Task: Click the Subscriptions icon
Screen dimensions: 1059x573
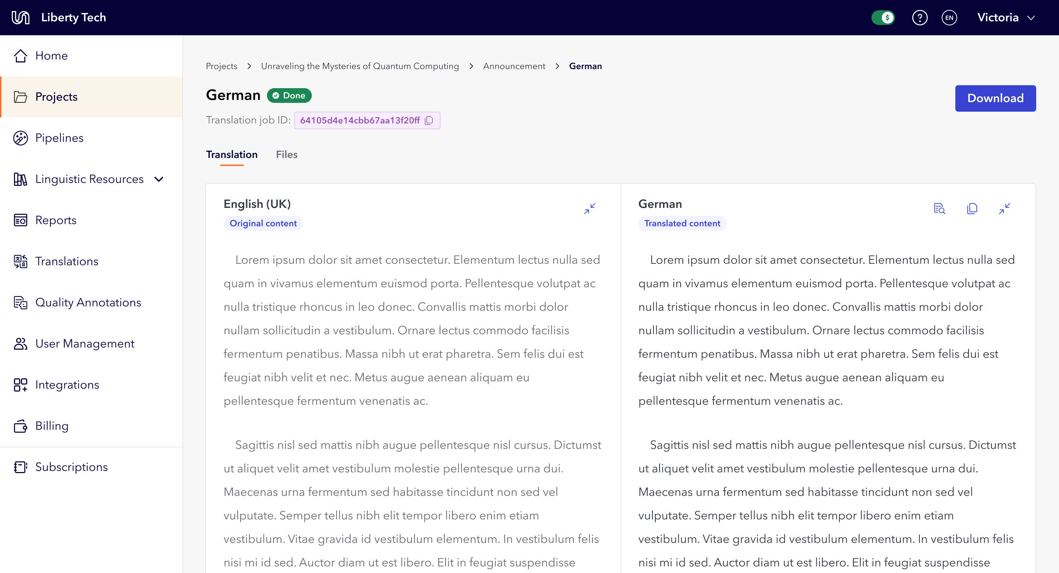Action: point(20,467)
